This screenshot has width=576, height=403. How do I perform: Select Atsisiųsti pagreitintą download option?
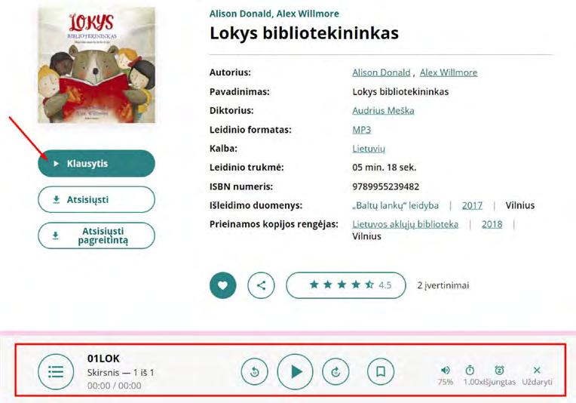[x=97, y=235]
